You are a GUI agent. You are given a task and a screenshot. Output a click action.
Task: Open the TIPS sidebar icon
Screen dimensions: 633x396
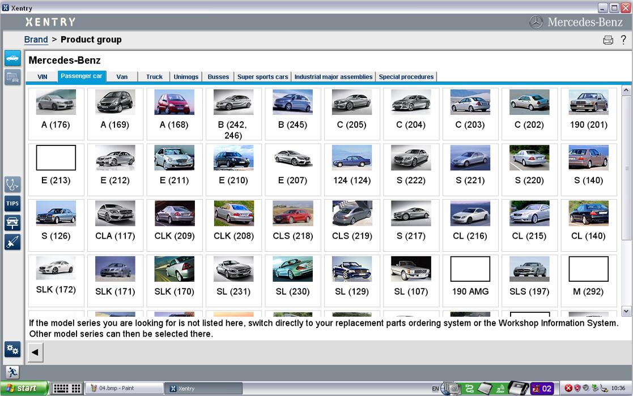pos(12,204)
